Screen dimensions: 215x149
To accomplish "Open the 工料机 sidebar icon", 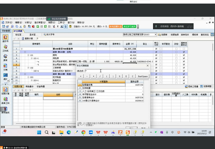I will click(5, 47).
